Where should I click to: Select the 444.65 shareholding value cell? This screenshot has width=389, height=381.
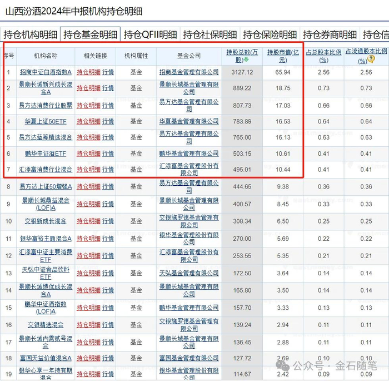[x=242, y=186]
